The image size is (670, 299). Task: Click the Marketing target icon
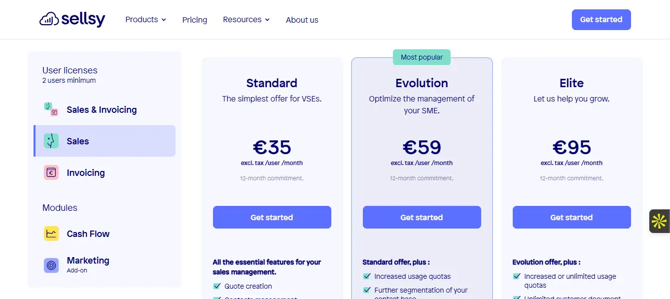click(x=51, y=265)
